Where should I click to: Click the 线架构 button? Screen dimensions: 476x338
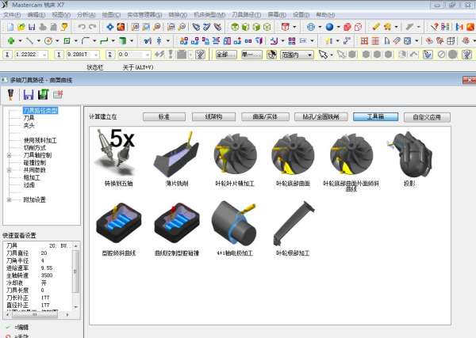point(213,117)
